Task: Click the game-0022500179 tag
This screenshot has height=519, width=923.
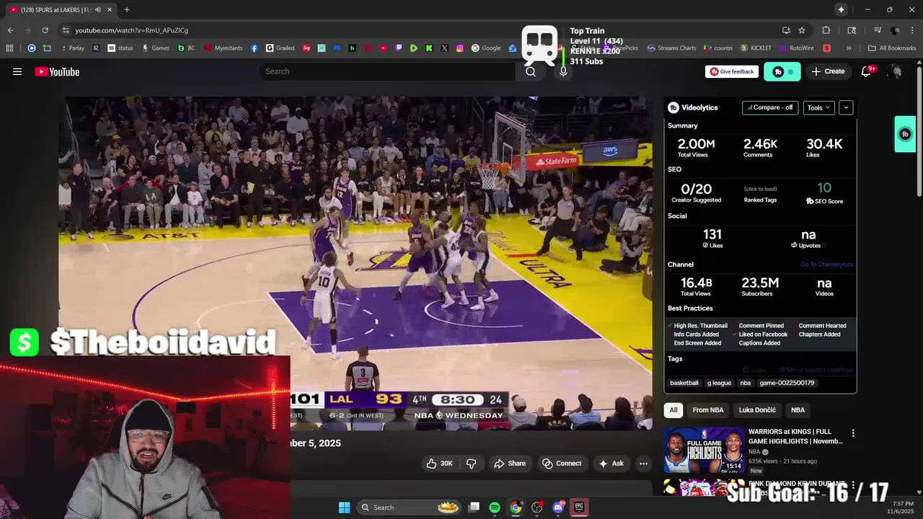Action: tap(787, 383)
